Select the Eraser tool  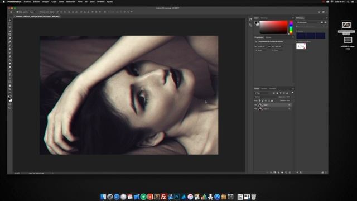tap(10, 57)
